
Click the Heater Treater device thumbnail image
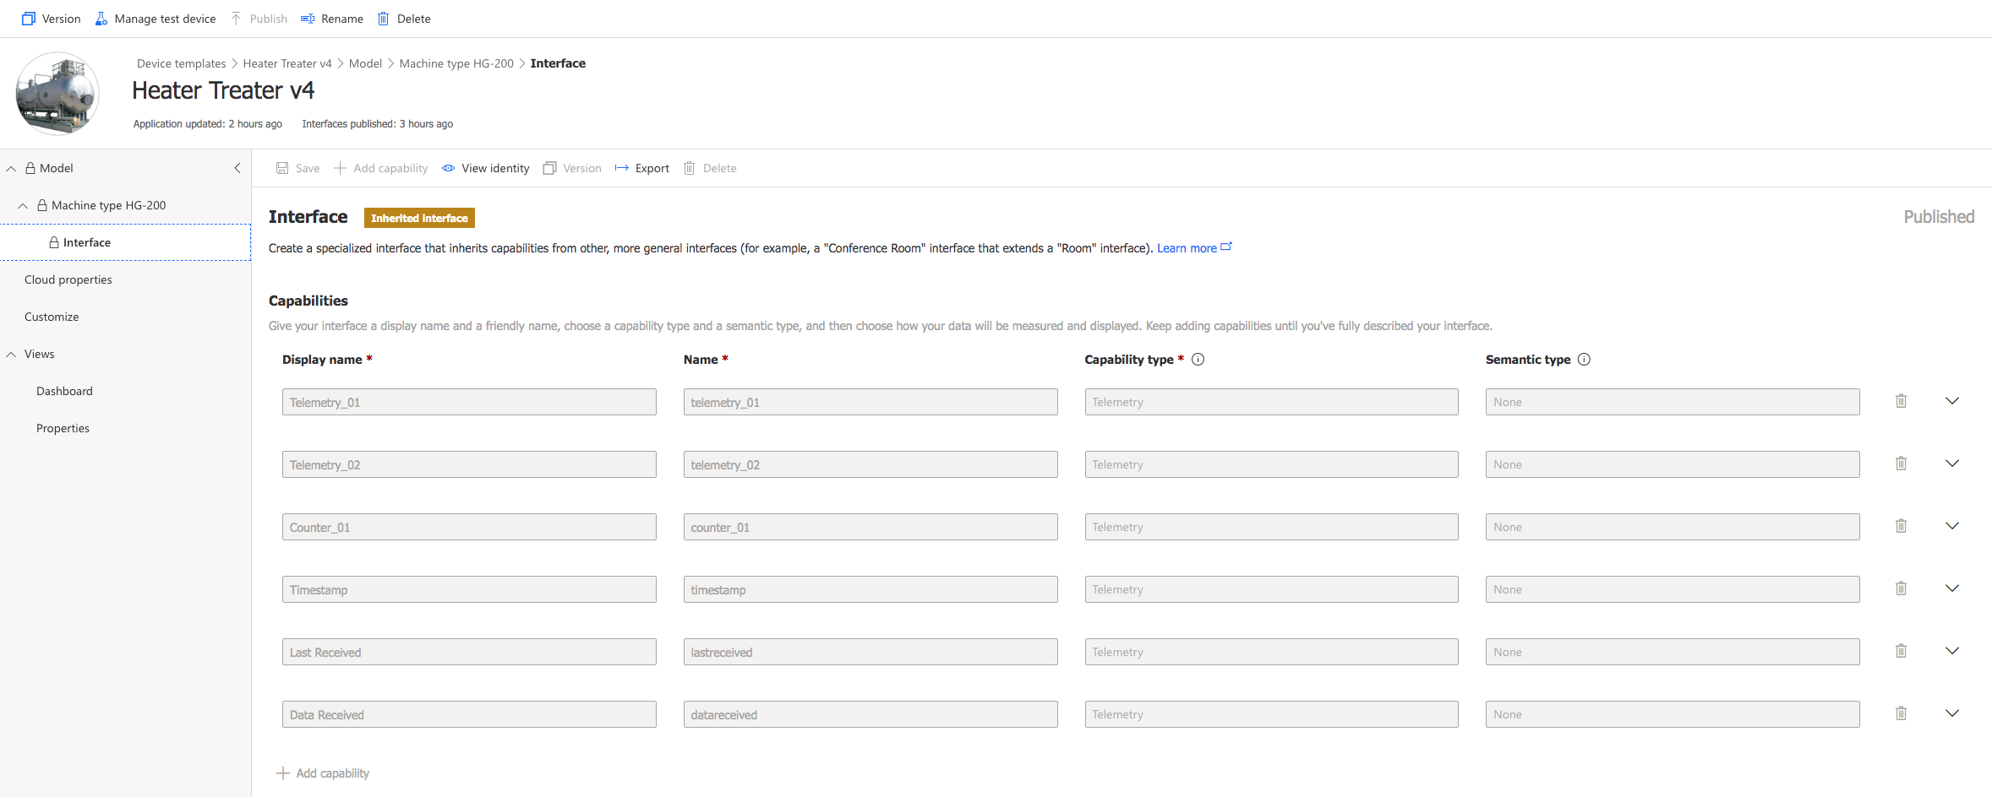57,94
